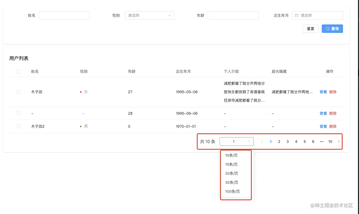Screen dimensions: 359x214
Task: Open the 出生年月 date picker
Action: coord(317,15)
